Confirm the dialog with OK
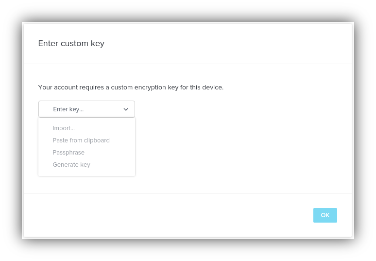The image size is (376, 261). (325, 215)
